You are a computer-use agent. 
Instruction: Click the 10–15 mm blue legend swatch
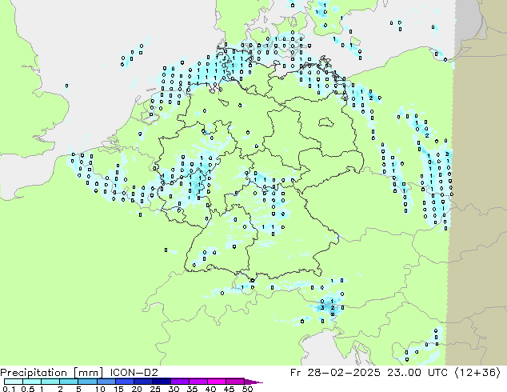tap(106, 382)
